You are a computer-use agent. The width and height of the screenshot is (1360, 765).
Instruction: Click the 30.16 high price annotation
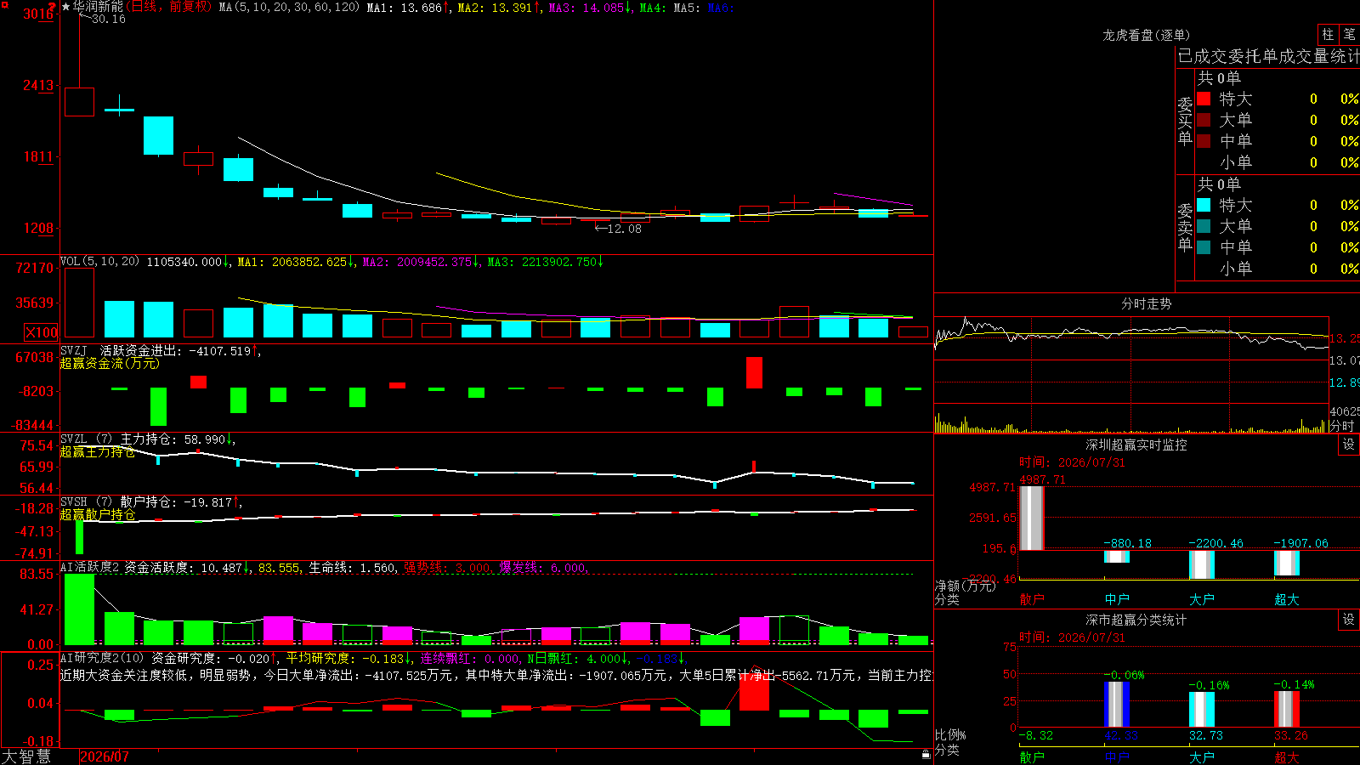click(x=108, y=19)
